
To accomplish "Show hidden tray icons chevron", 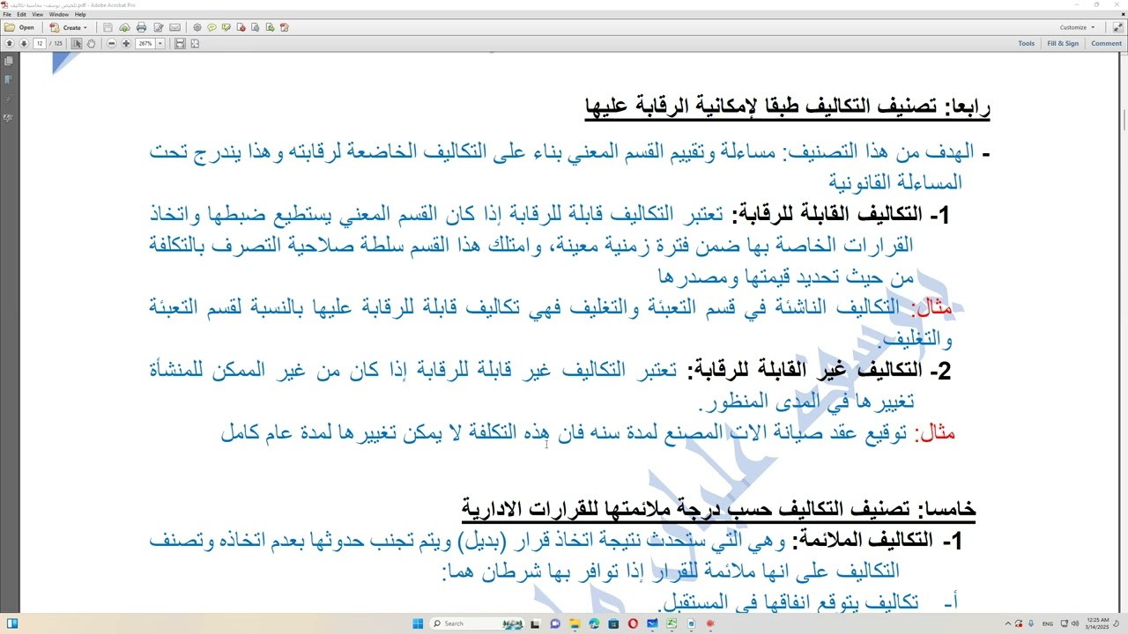I will tap(1008, 623).
